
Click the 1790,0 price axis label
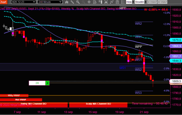(176, 93)
